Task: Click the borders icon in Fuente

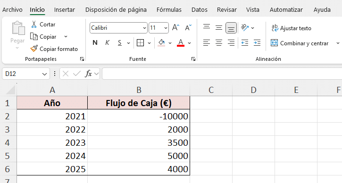Action: 140,43
